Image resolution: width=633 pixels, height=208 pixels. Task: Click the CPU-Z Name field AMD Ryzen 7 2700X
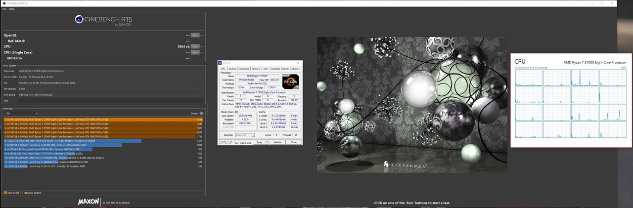click(x=256, y=76)
